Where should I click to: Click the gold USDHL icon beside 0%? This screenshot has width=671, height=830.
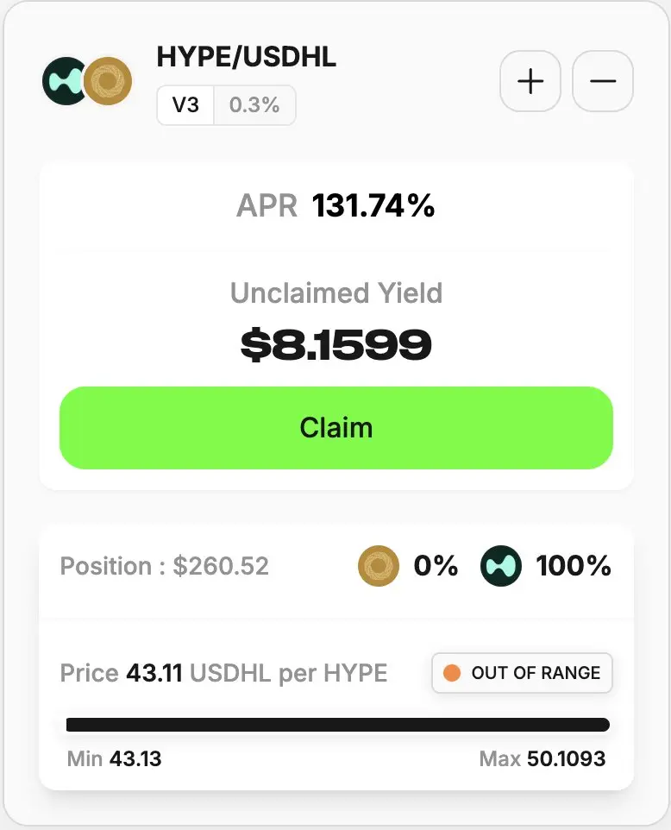[x=379, y=566]
